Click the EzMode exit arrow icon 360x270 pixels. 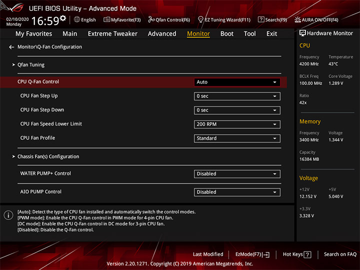pos(266,254)
